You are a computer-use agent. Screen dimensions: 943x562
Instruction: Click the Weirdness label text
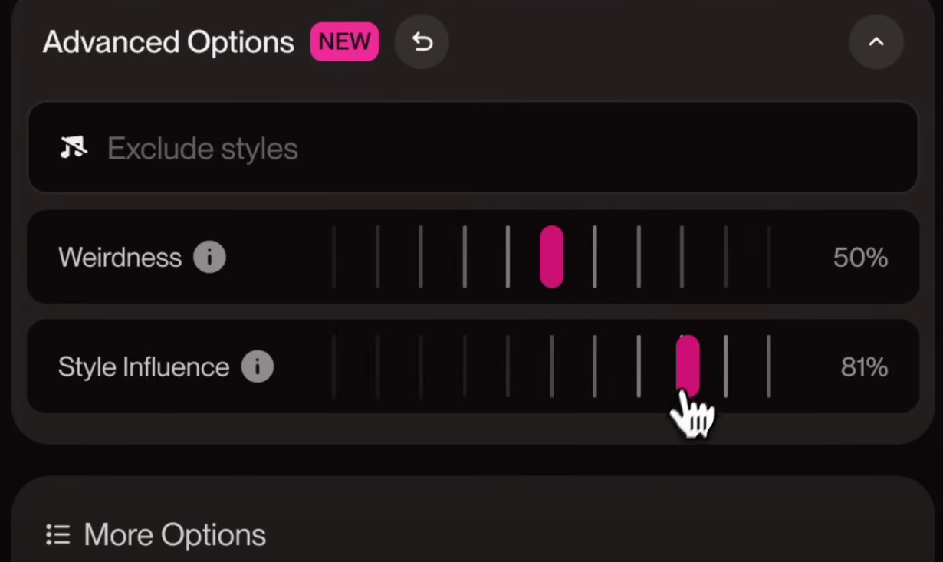click(x=120, y=258)
